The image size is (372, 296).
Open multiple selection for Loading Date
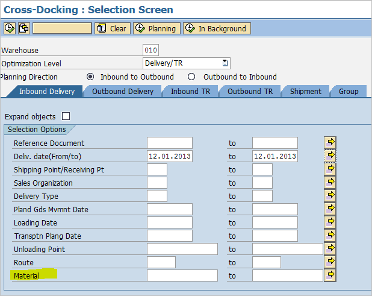tap(330, 222)
